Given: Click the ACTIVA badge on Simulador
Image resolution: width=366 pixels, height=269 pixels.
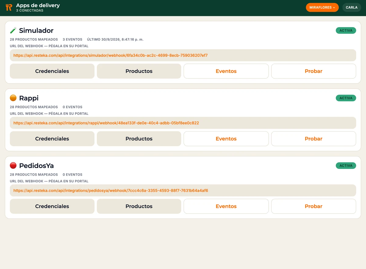Looking at the screenshot, I should 346,30.
